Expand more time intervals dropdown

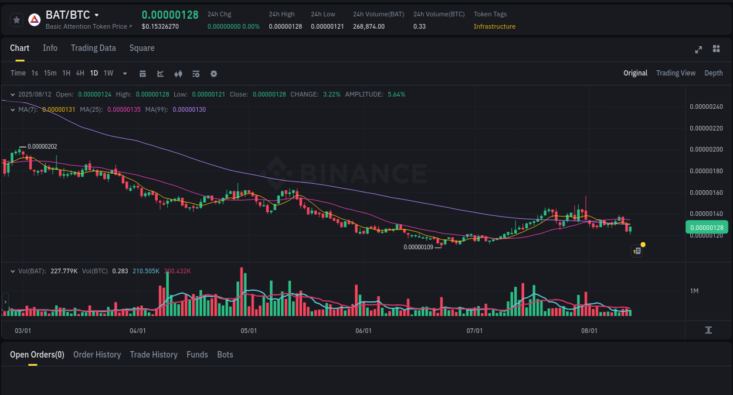(x=125, y=74)
